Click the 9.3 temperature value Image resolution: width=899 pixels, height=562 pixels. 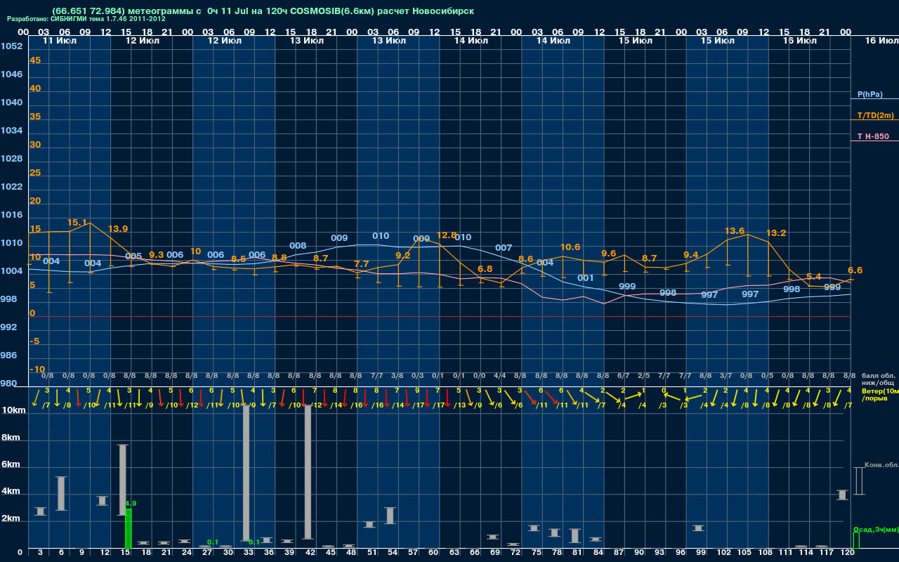(157, 255)
